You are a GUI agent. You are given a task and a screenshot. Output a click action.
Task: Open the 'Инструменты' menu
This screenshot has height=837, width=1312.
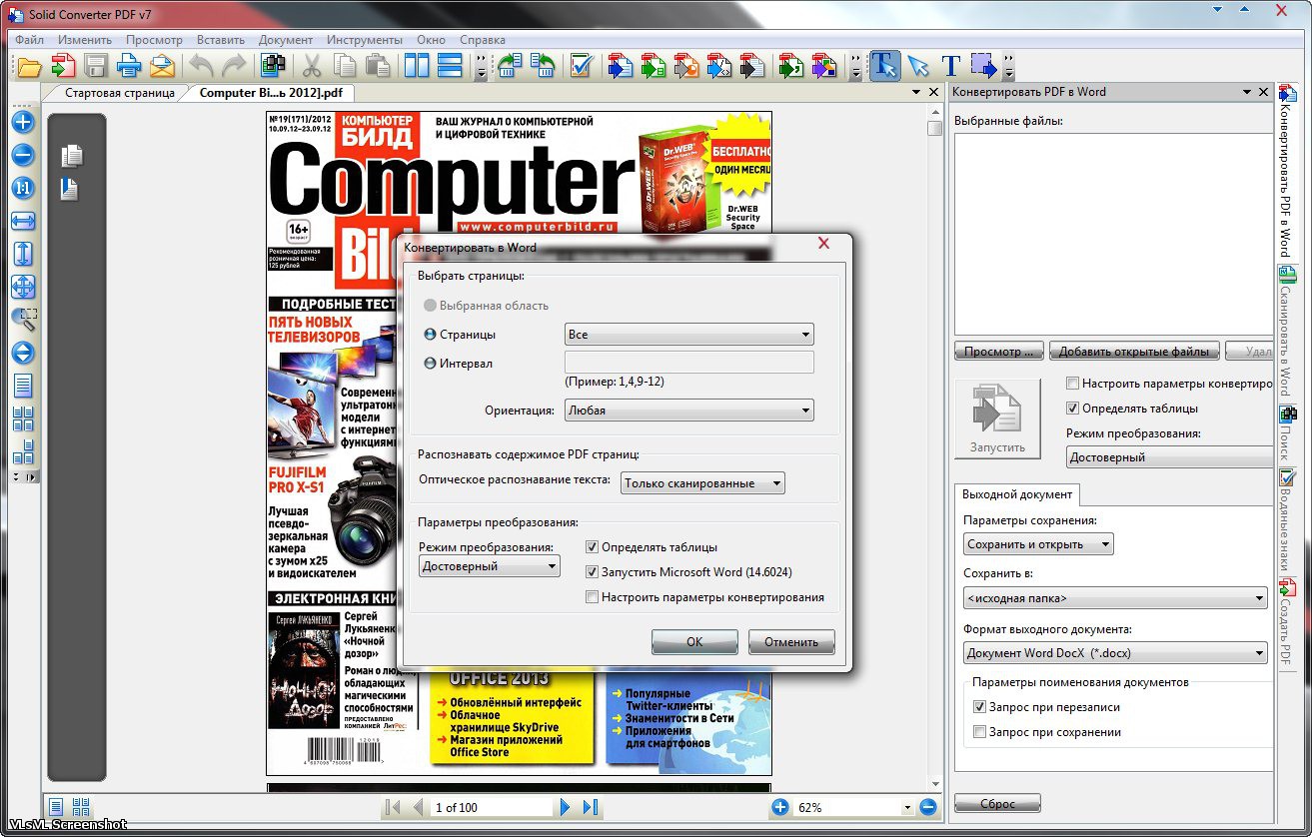click(x=364, y=40)
